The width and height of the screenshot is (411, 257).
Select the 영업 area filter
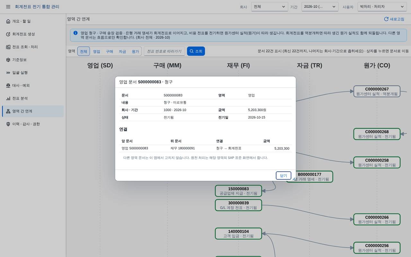[97, 51]
